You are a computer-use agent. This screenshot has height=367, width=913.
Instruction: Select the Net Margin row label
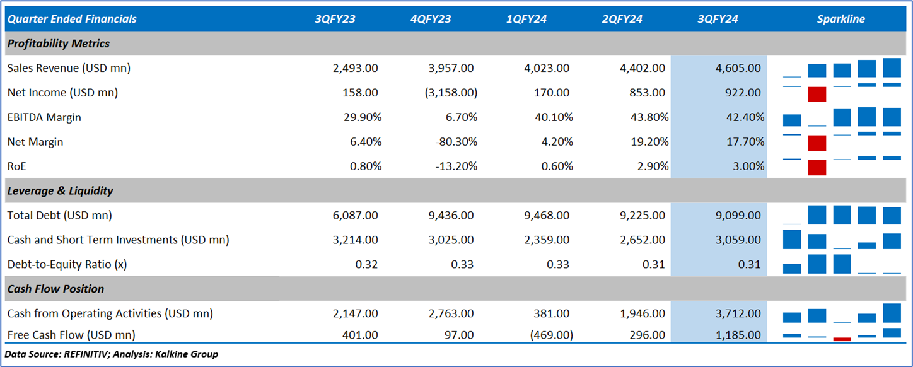coord(35,142)
